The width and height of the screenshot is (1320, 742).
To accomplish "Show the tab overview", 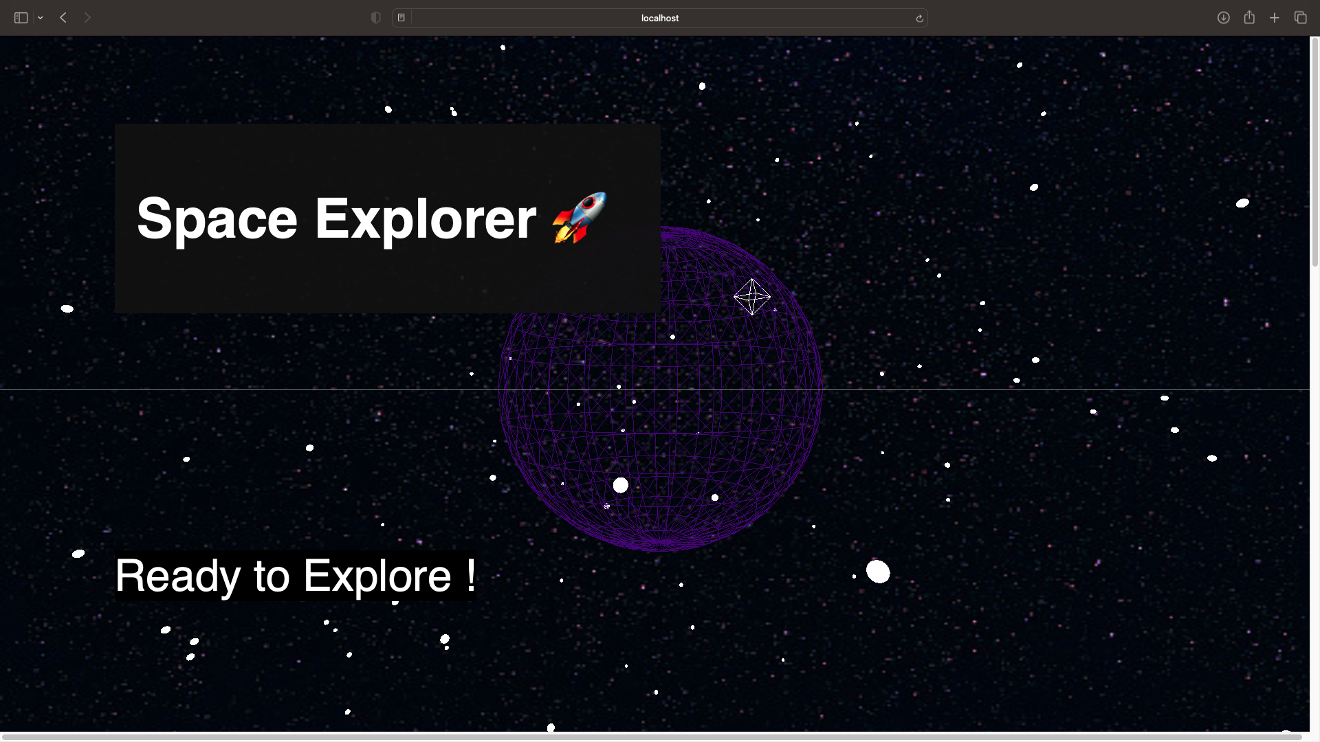I will click(1300, 18).
